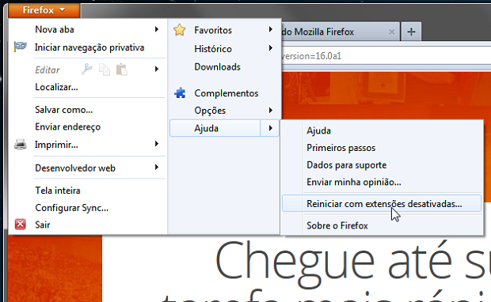
Task: Expand the Favoritos submenu arrow
Action: click(x=271, y=29)
